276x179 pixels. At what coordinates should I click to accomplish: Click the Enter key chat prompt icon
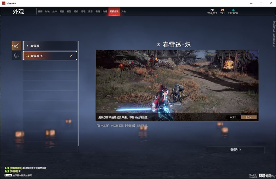pos(8,175)
